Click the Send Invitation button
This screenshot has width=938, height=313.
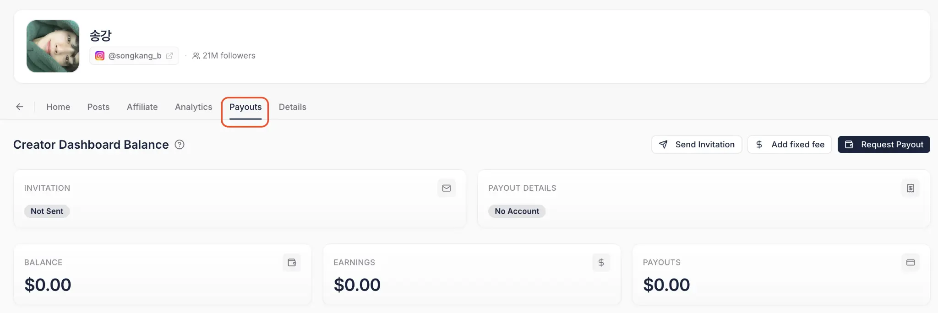pyautogui.click(x=697, y=145)
